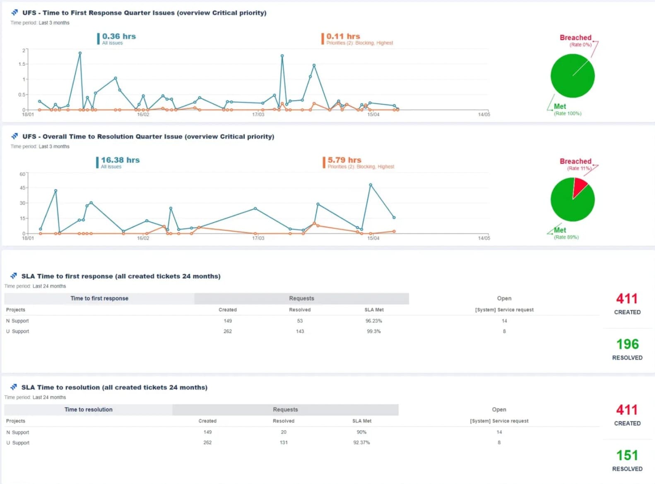Select the 0.11 hrs Blocking, Highest legend
This screenshot has height=484, width=655.
point(357,38)
